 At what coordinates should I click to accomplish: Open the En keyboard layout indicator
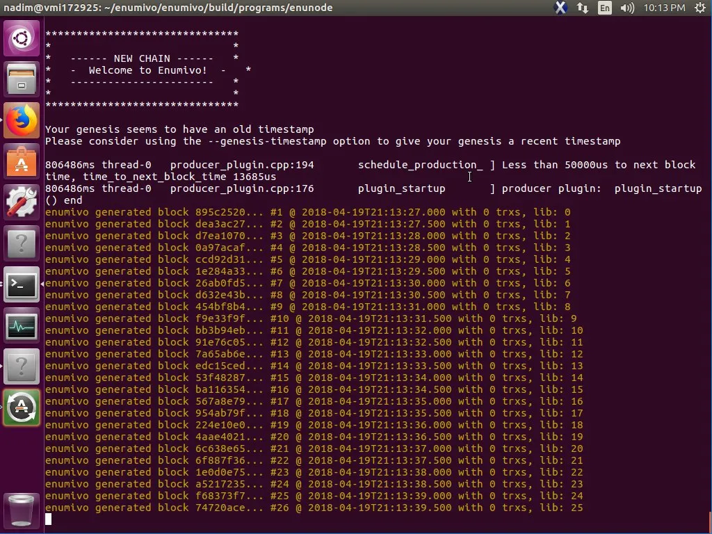[x=605, y=8]
